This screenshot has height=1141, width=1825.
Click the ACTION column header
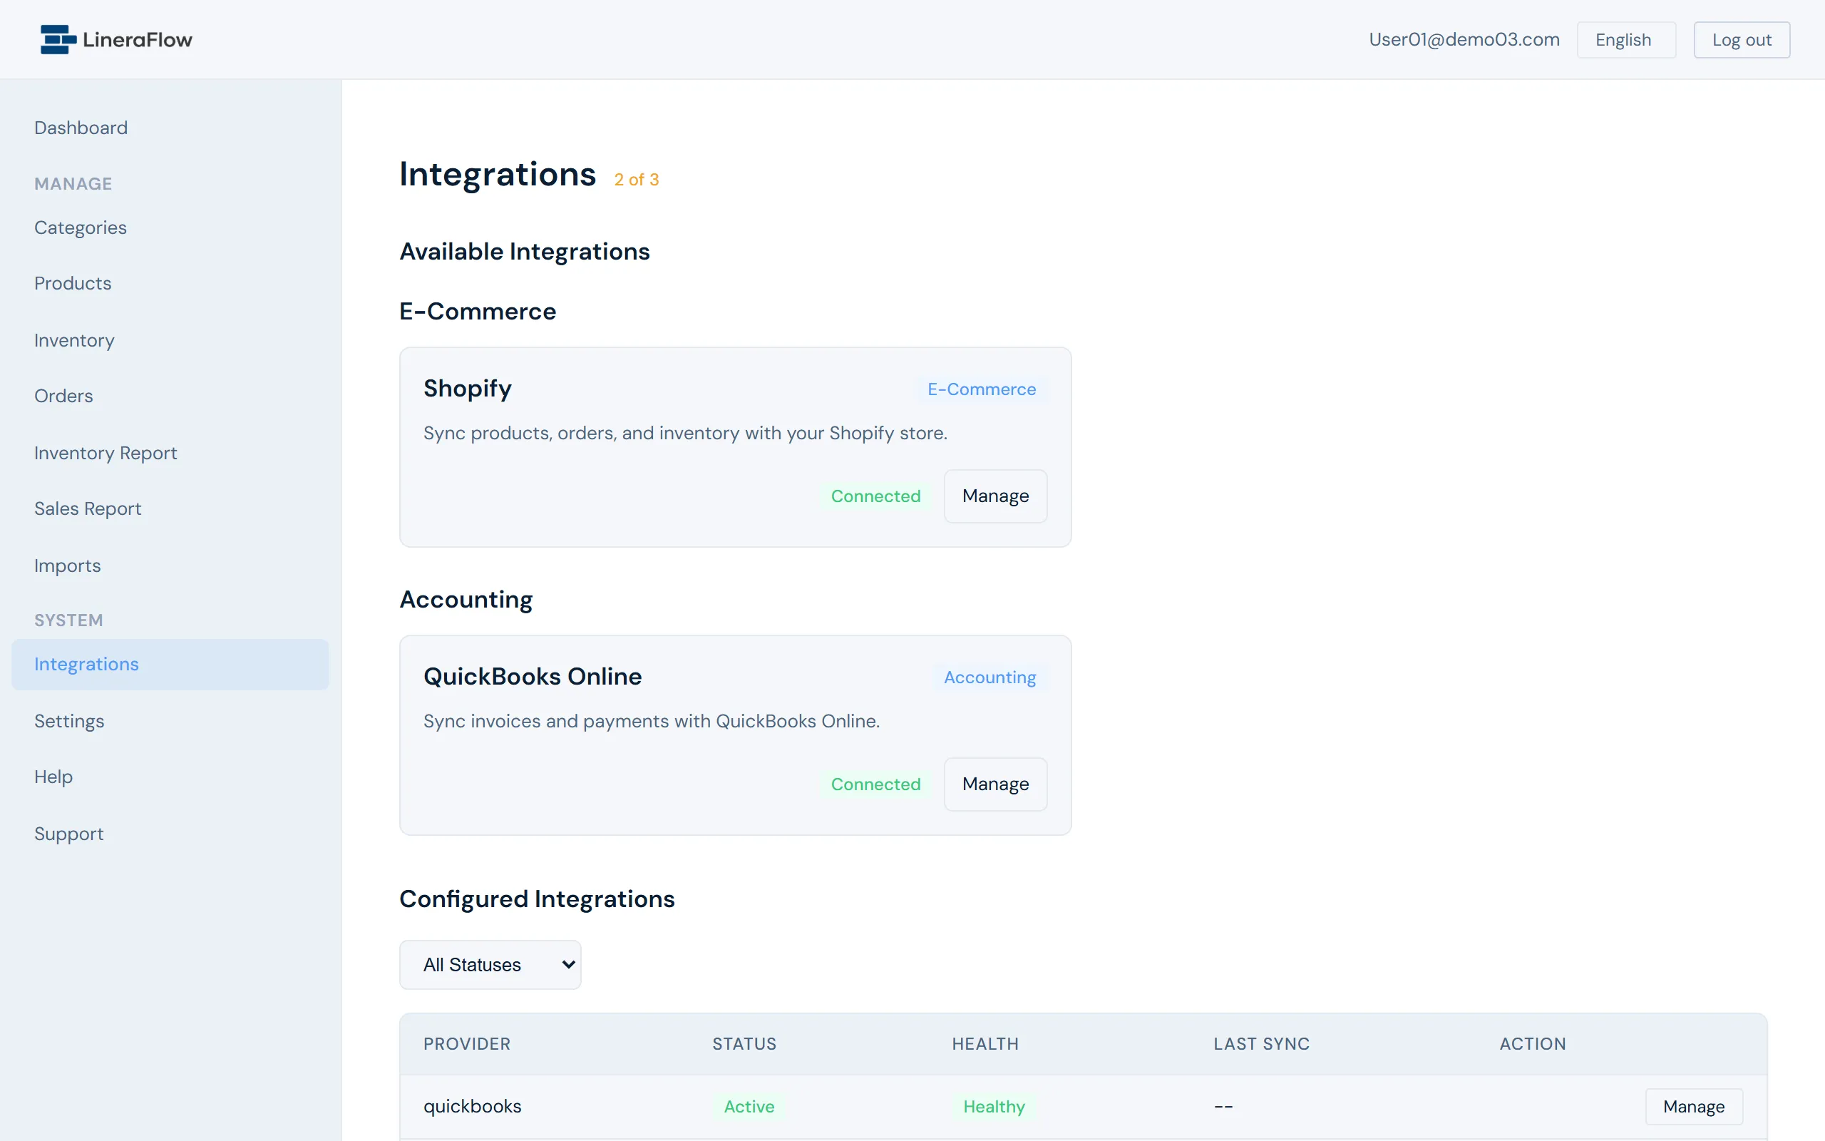1533,1043
